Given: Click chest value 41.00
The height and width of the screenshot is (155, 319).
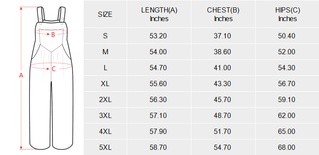Looking at the screenshot, I should pyautogui.click(x=222, y=68).
